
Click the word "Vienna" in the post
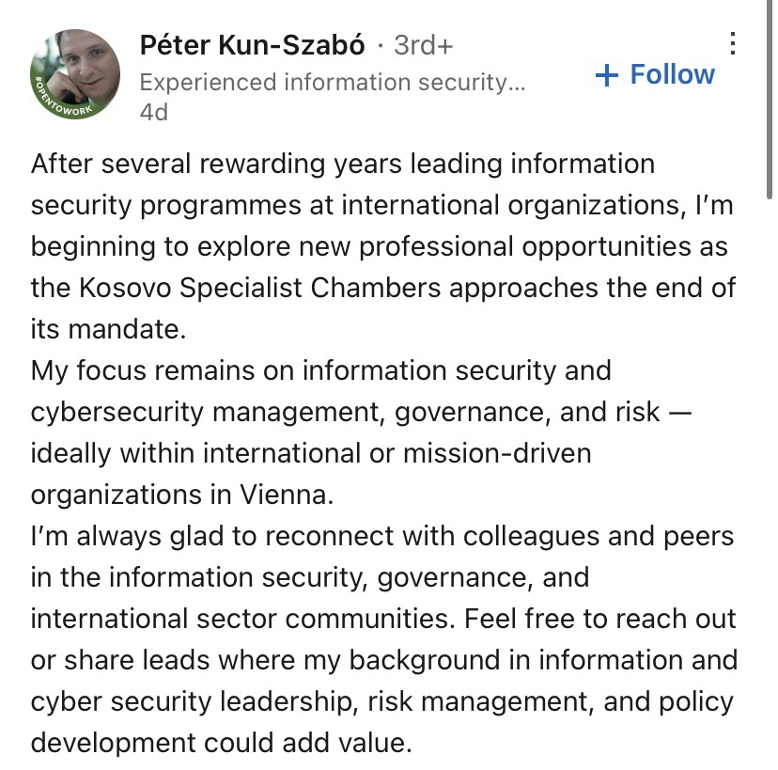pyautogui.click(x=301, y=495)
